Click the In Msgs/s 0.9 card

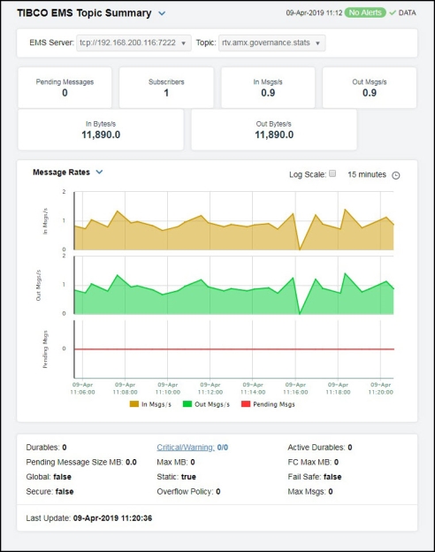268,88
